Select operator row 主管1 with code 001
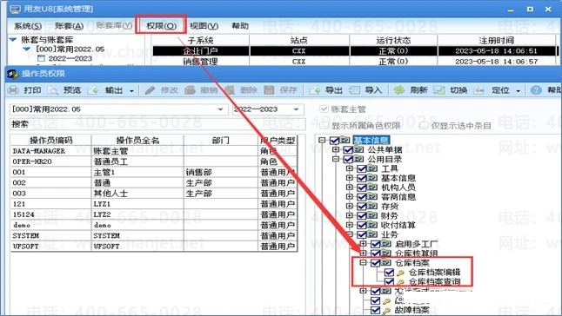Screen dimensions: 562x316 click(x=154, y=172)
